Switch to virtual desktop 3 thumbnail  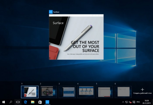point(67,92)
